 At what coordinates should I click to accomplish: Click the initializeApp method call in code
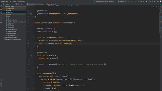click(x=62, y=44)
